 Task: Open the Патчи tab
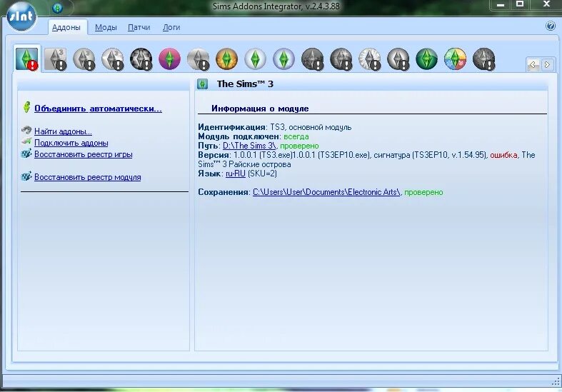(139, 27)
